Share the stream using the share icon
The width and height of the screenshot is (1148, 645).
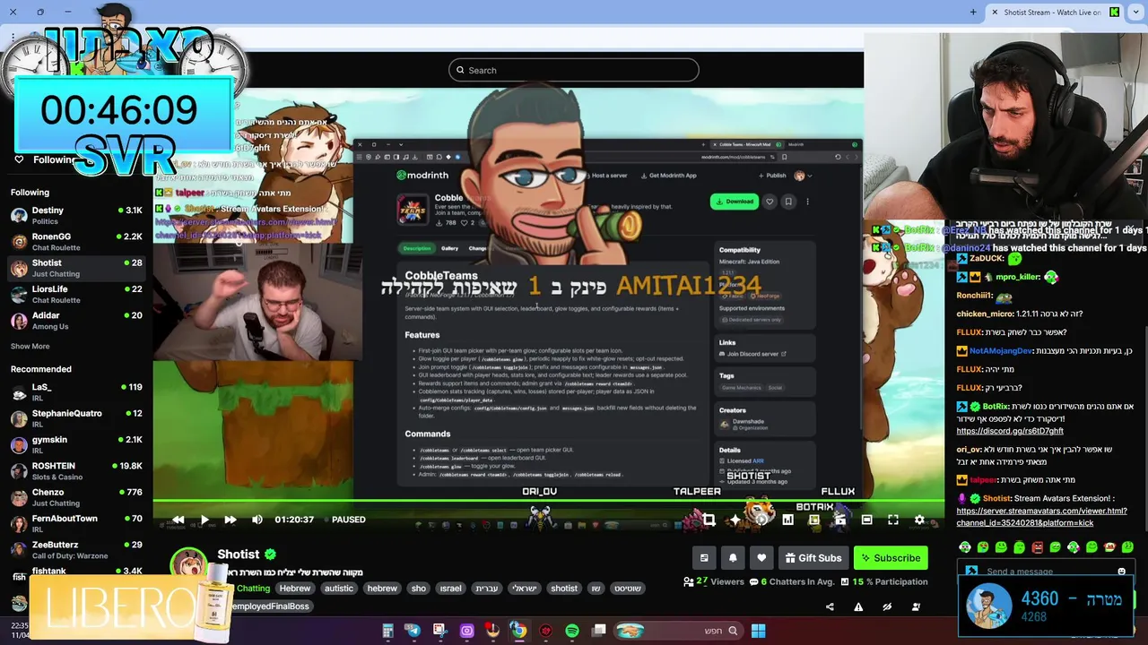(830, 607)
